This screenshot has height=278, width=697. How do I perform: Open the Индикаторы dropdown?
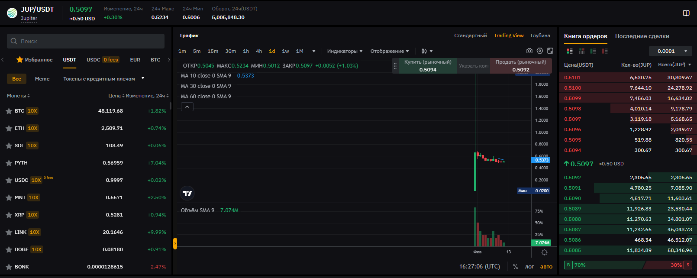(345, 51)
